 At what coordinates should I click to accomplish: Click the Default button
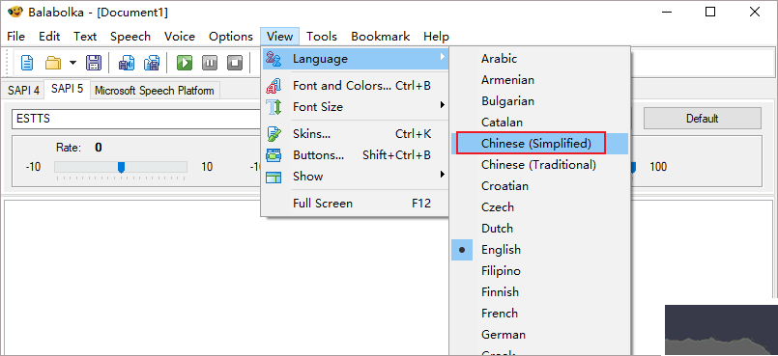[x=703, y=119]
